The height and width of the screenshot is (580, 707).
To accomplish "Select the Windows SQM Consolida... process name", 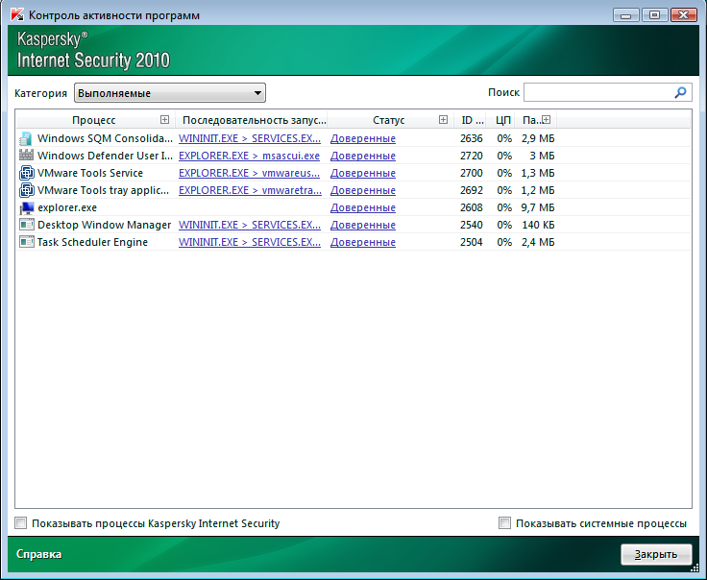I will 105,138.
